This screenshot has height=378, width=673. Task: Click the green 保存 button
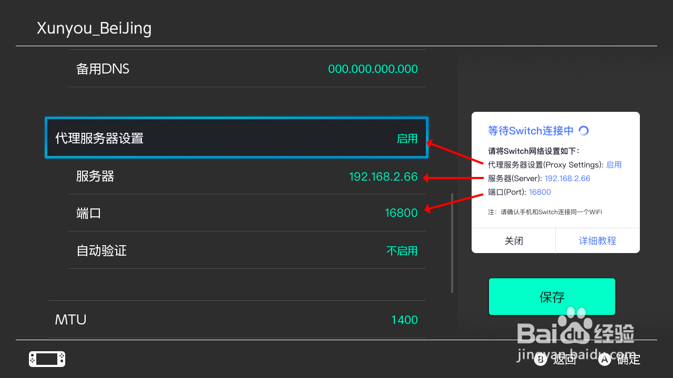[x=552, y=297]
